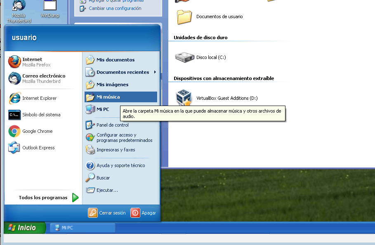Launch Outlook Express from Start menu
The image size is (375, 245).
pyautogui.click(x=38, y=148)
